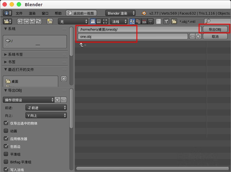Clear recent files list
The width and height of the screenshot is (231, 172).
tap(64, 79)
